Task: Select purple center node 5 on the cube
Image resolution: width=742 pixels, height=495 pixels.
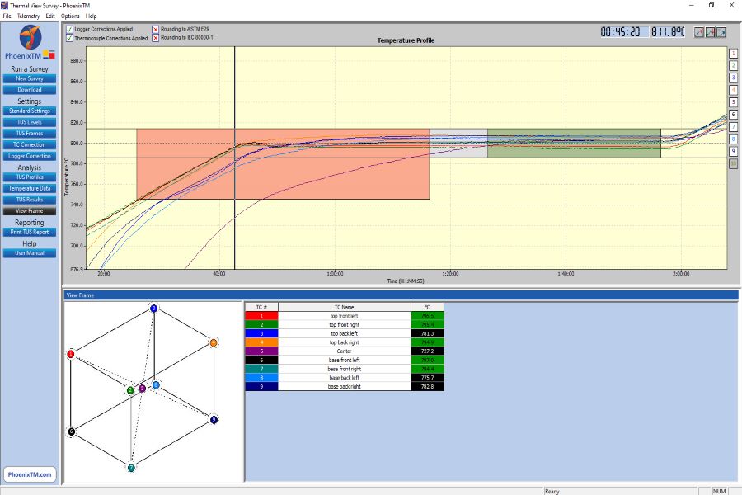Action: tap(142, 389)
